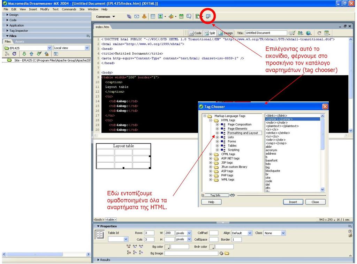This screenshot has width=357, height=264.
Task: Expand the Application panel group
Action: 7,25
